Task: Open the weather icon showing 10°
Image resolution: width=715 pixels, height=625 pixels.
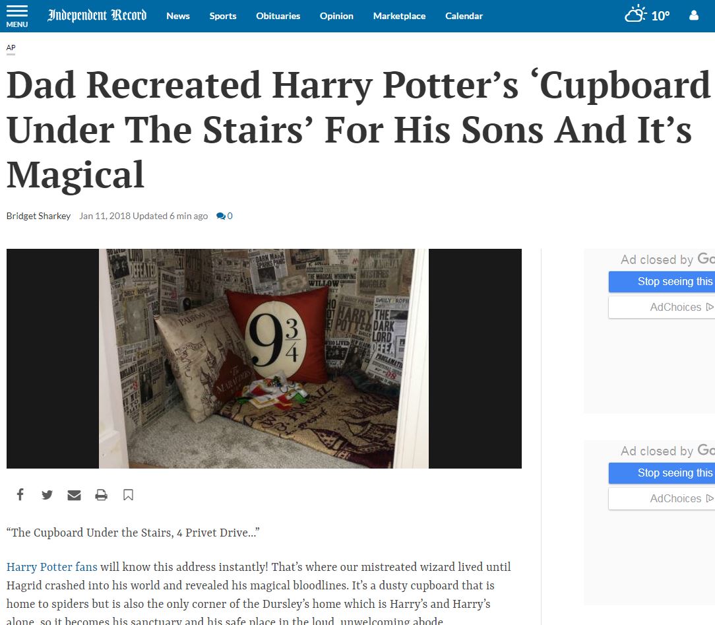Action: pos(647,15)
